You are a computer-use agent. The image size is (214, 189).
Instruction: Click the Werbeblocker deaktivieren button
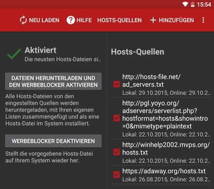click(53, 141)
